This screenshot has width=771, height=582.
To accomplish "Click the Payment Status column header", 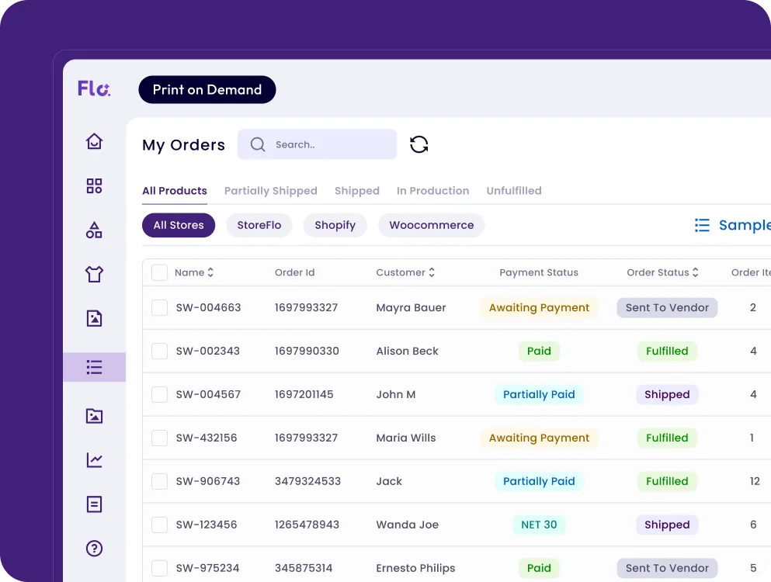I will (x=539, y=272).
